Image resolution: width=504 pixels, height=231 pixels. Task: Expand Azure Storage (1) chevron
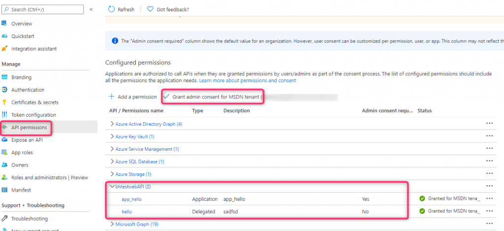[x=112, y=174]
